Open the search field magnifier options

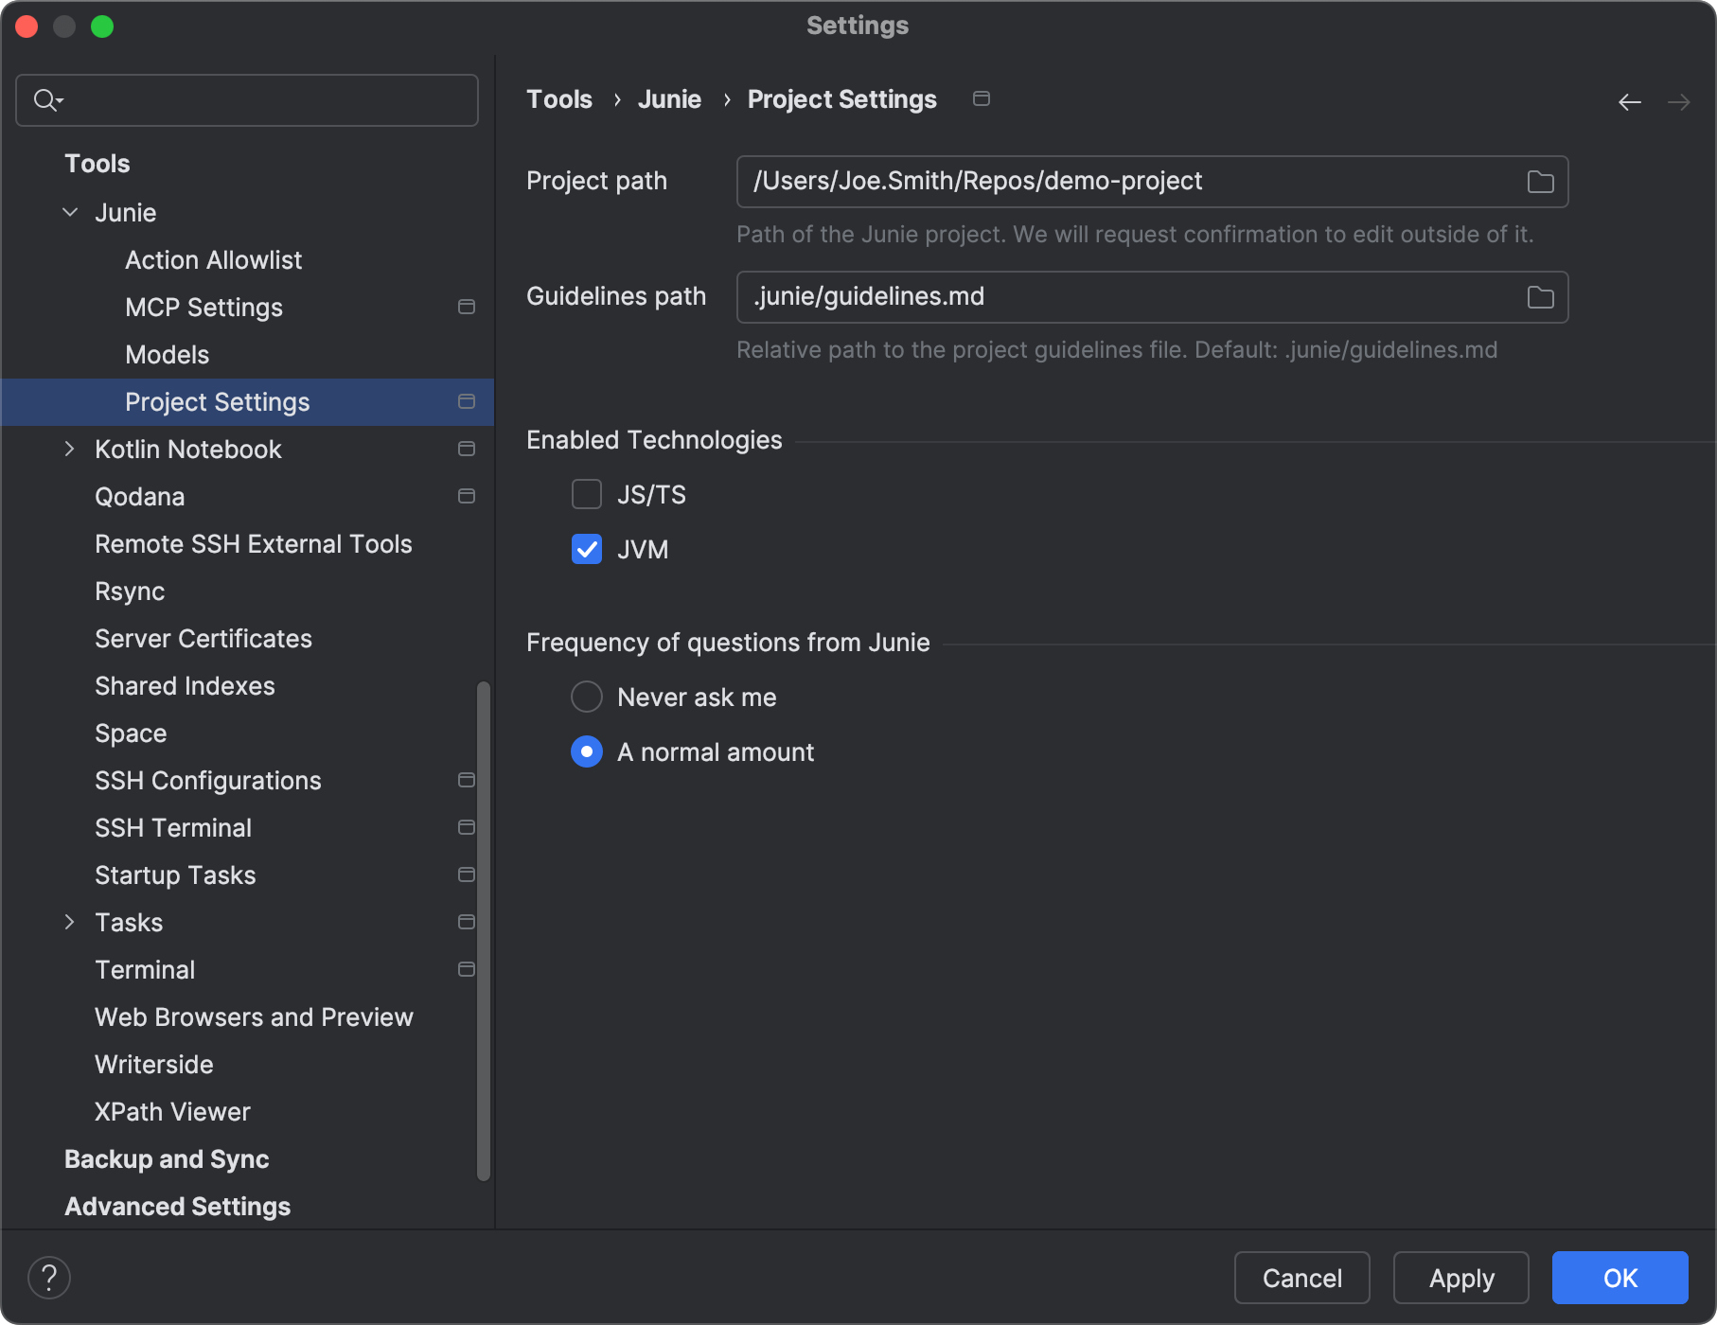point(48,99)
